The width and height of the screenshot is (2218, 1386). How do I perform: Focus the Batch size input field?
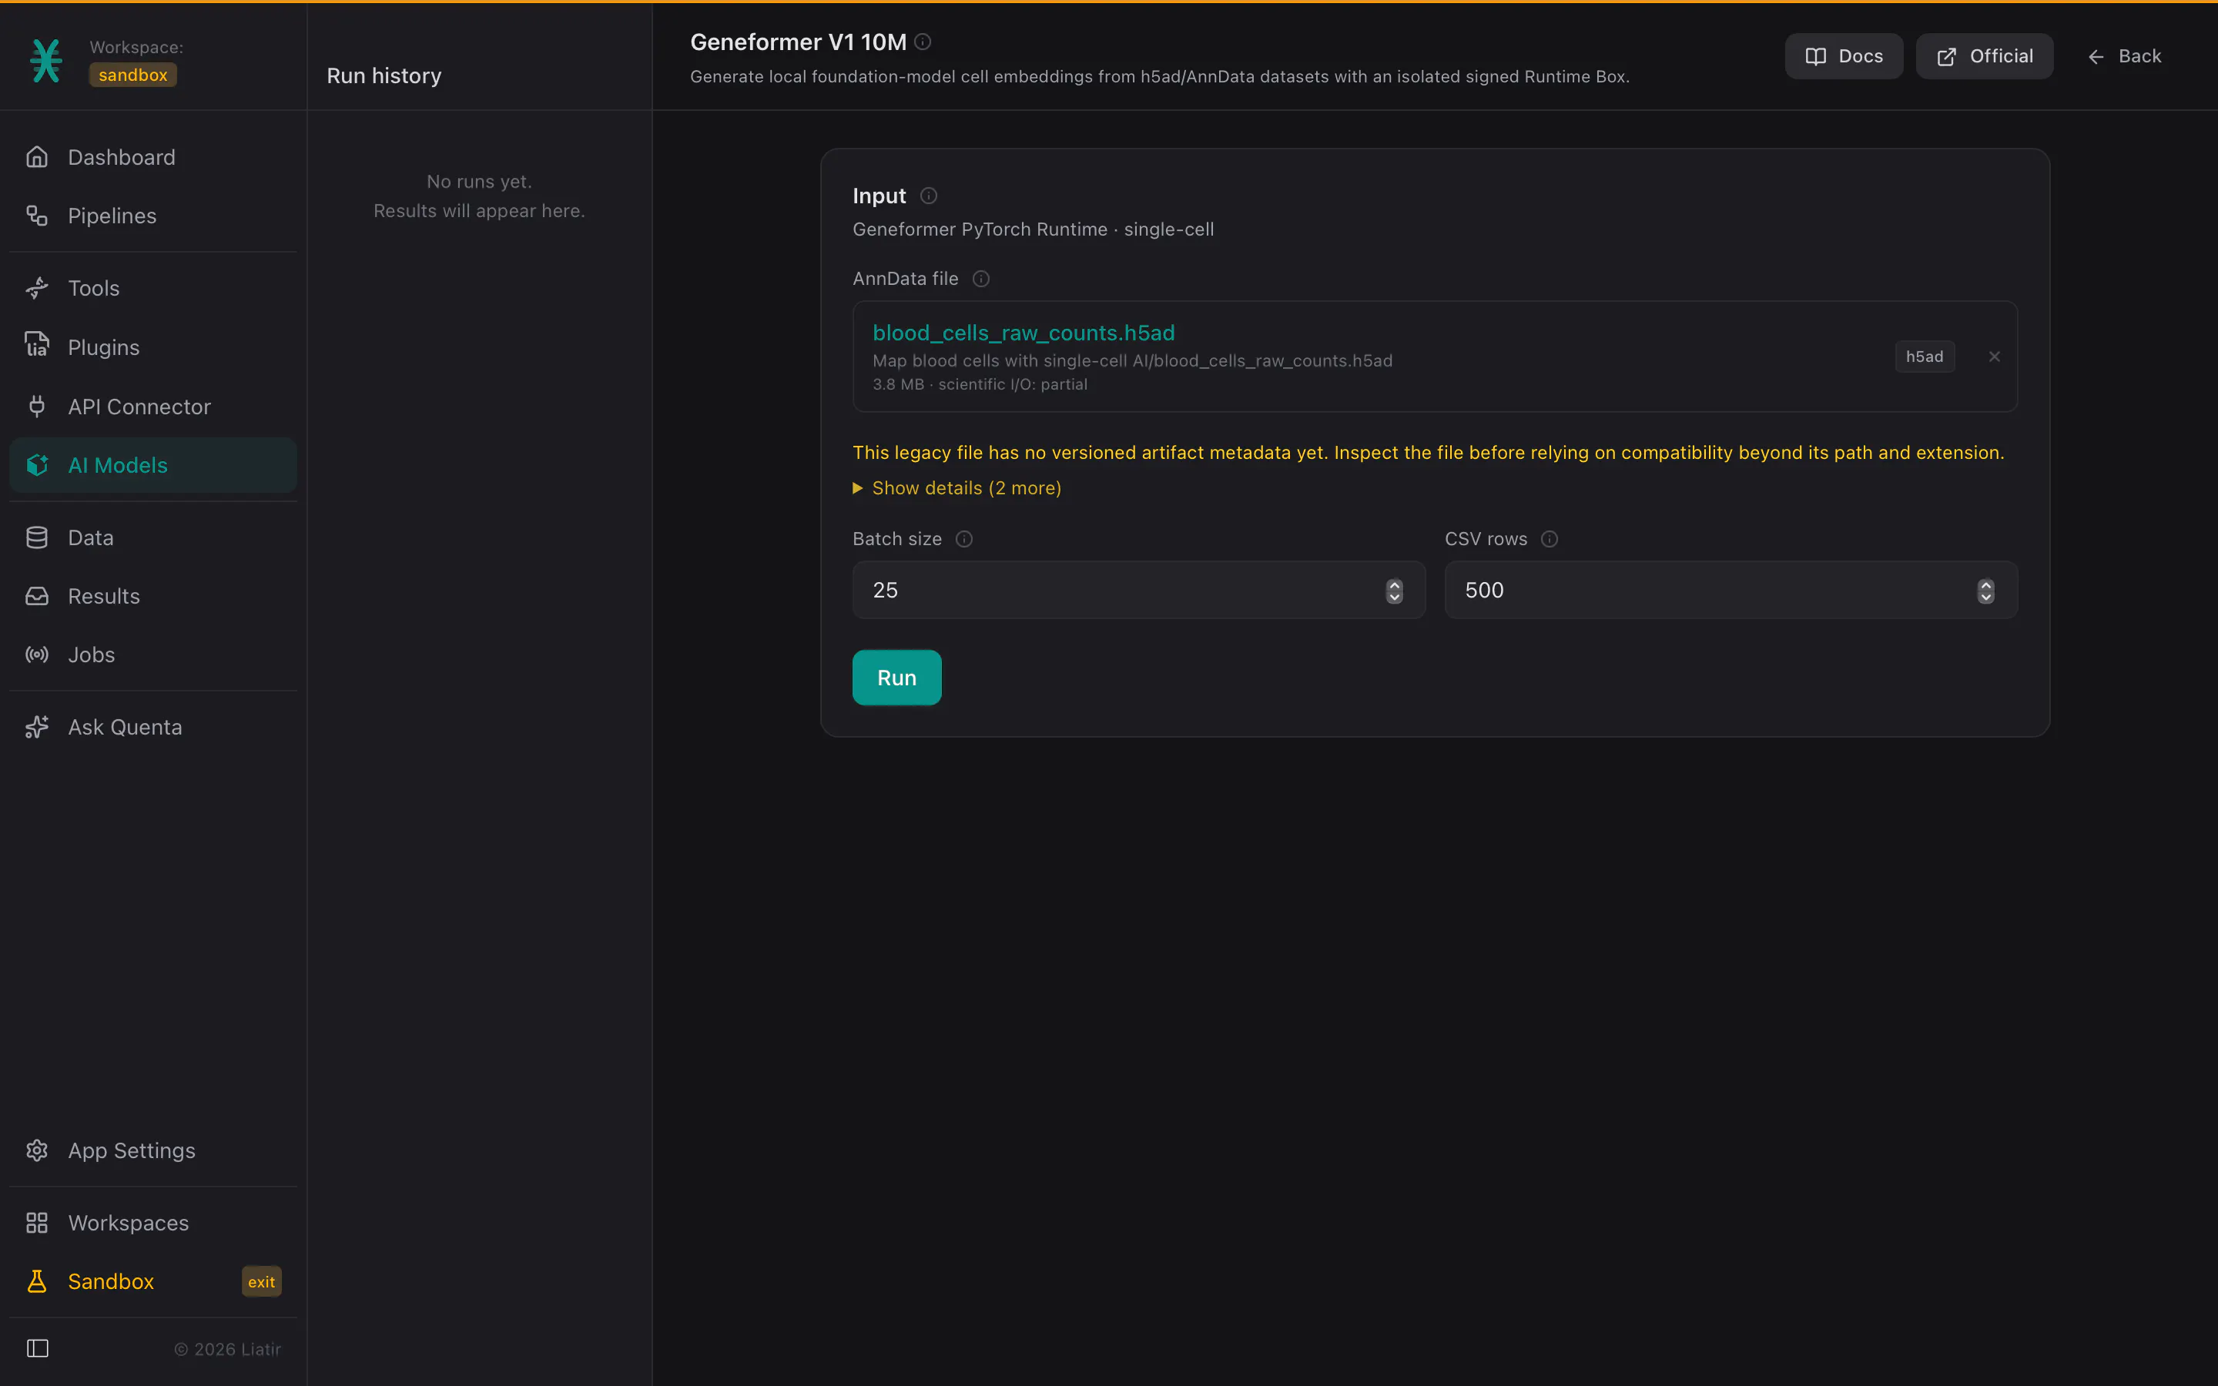pos(1138,591)
